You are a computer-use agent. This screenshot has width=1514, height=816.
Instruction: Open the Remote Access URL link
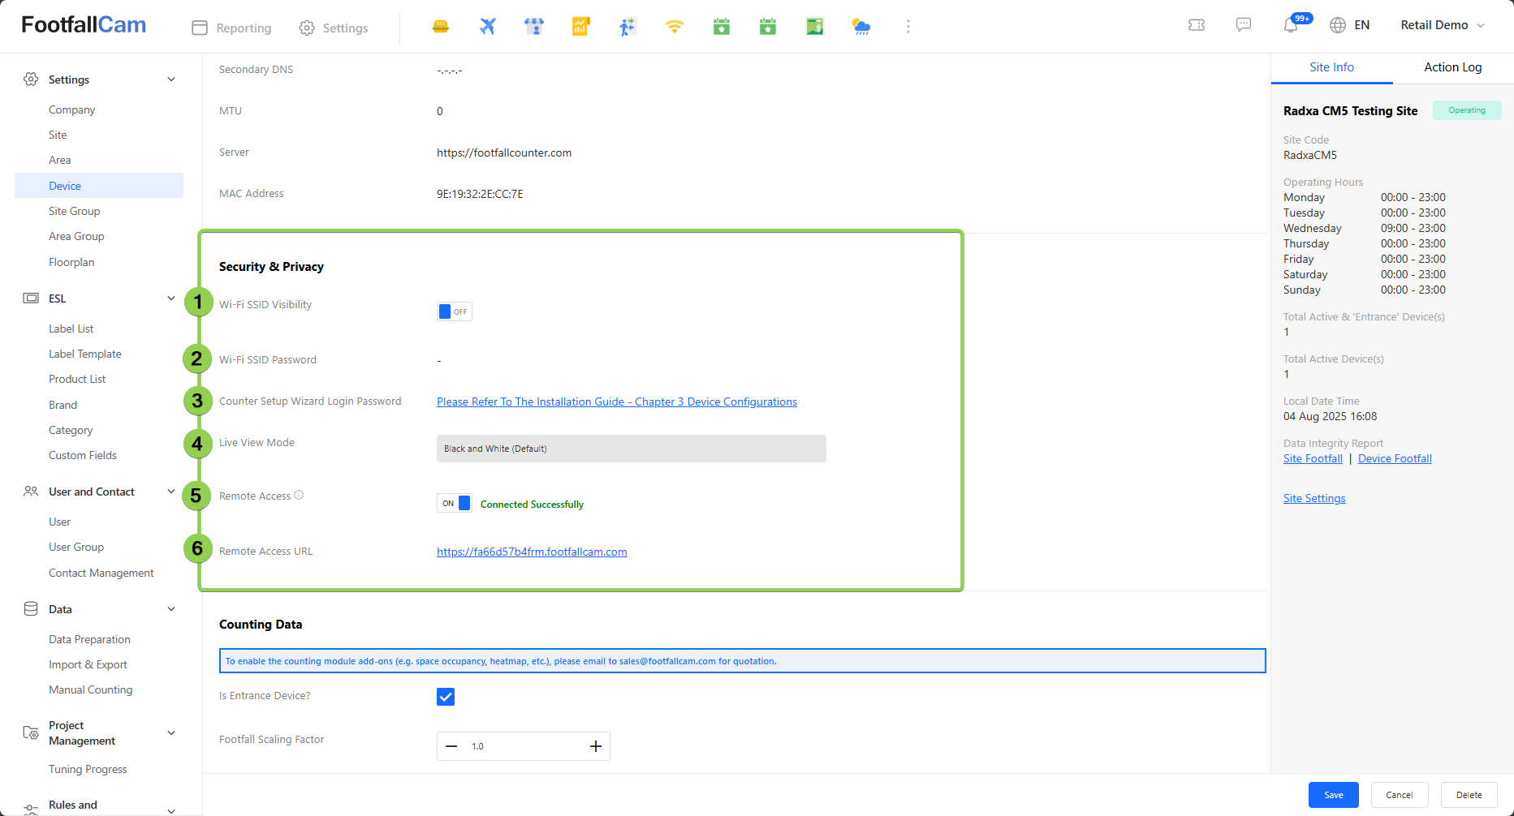[x=532, y=552]
